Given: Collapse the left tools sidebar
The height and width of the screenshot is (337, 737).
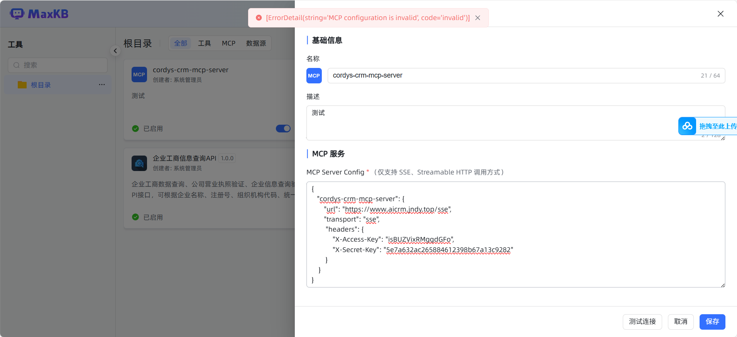Looking at the screenshot, I should (x=115, y=51).
